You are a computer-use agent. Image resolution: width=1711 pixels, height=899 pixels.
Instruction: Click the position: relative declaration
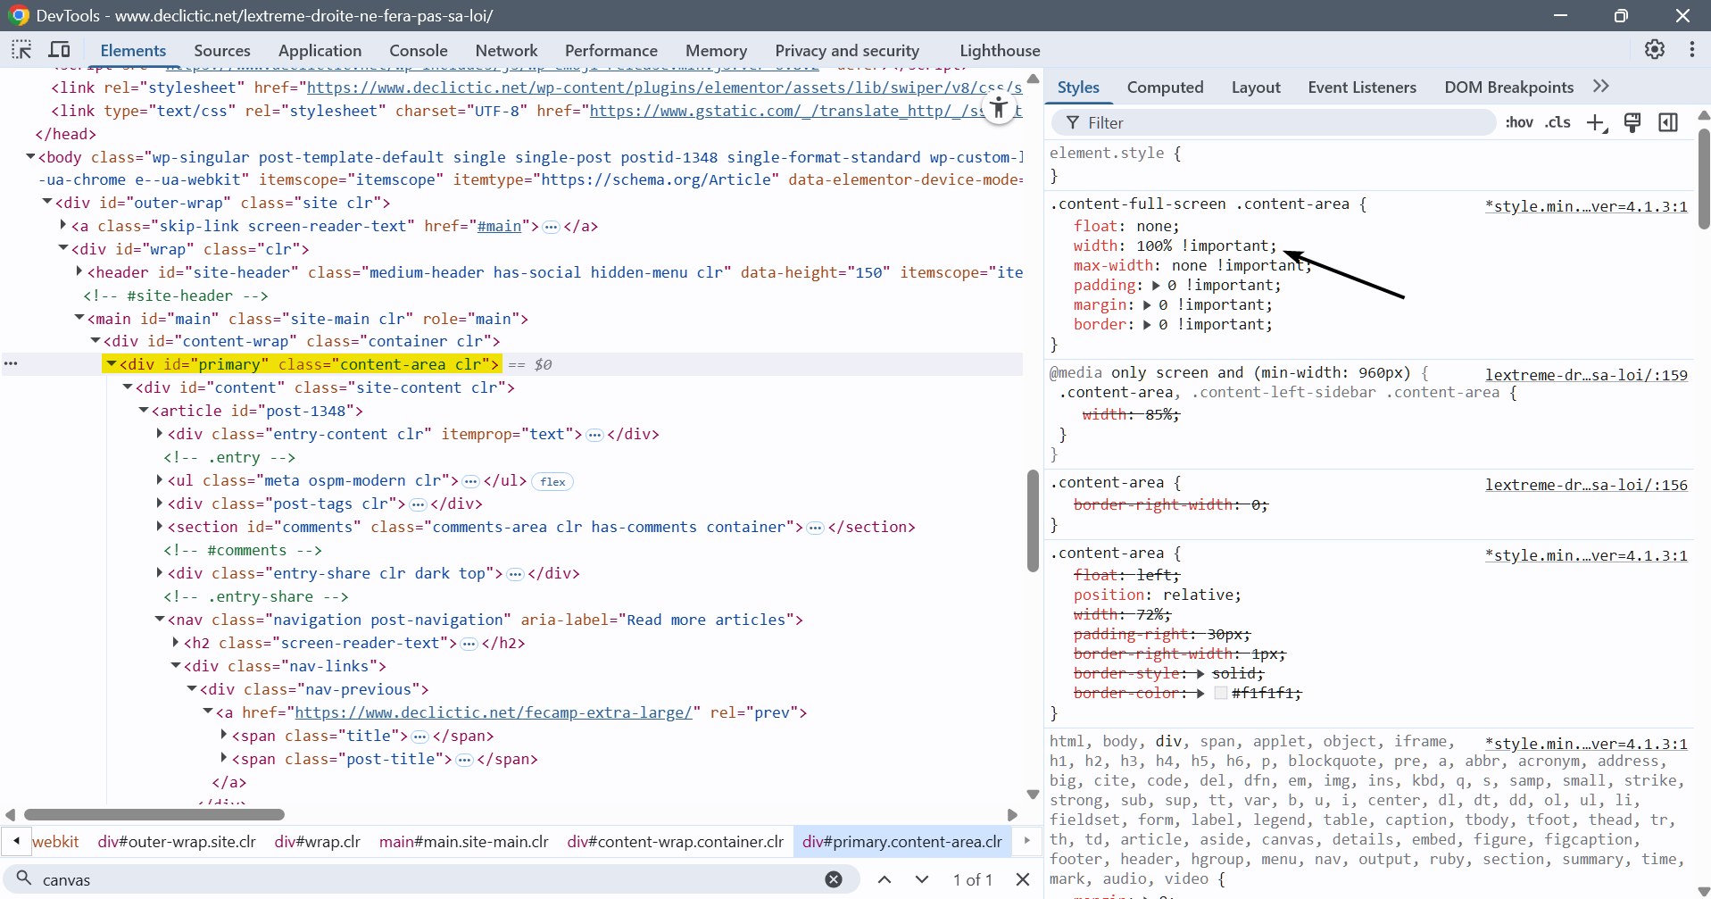tap(1158, 595)
